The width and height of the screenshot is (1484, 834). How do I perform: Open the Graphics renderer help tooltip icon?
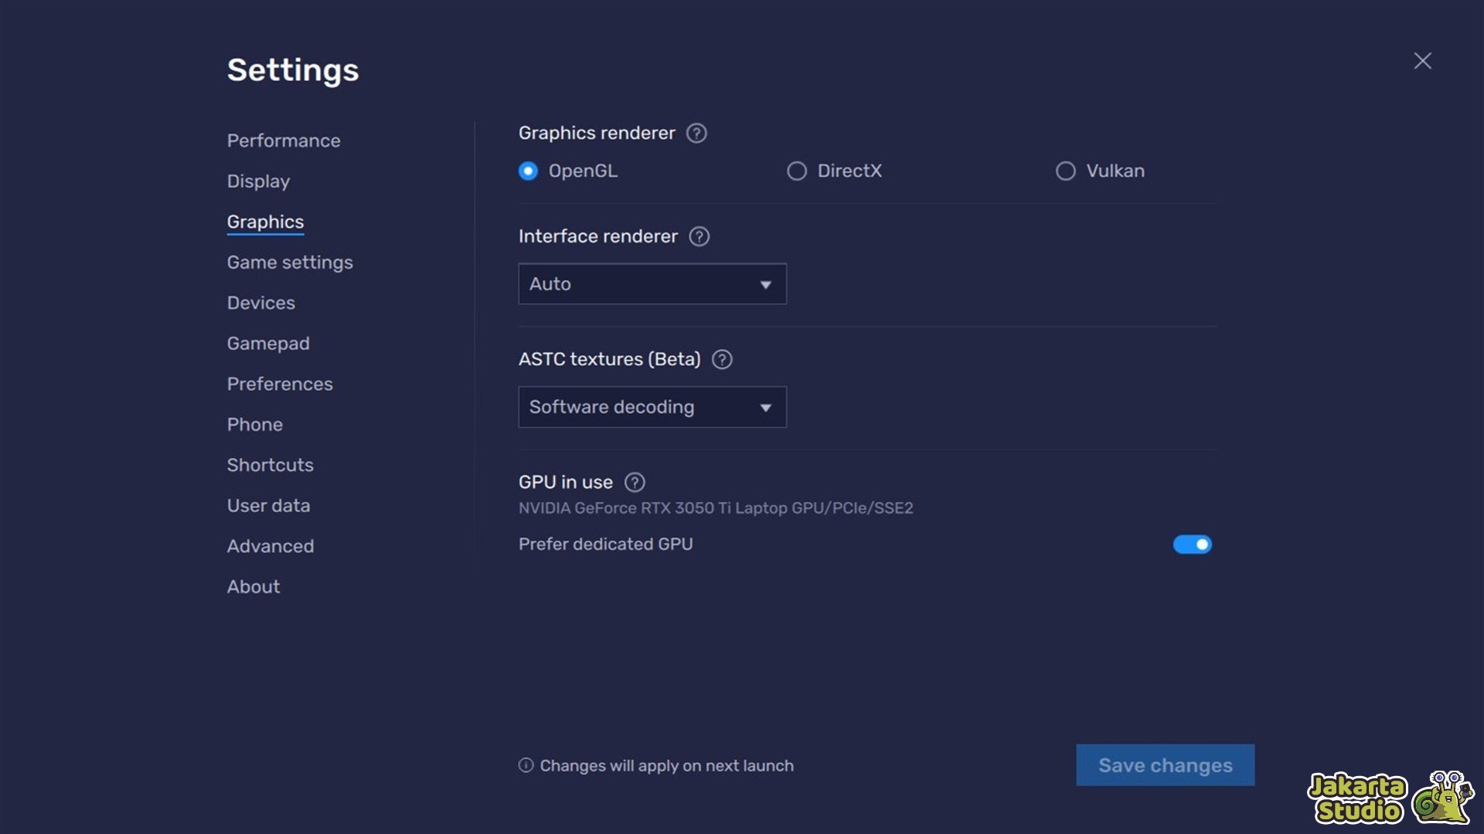[x=696, y=133]
